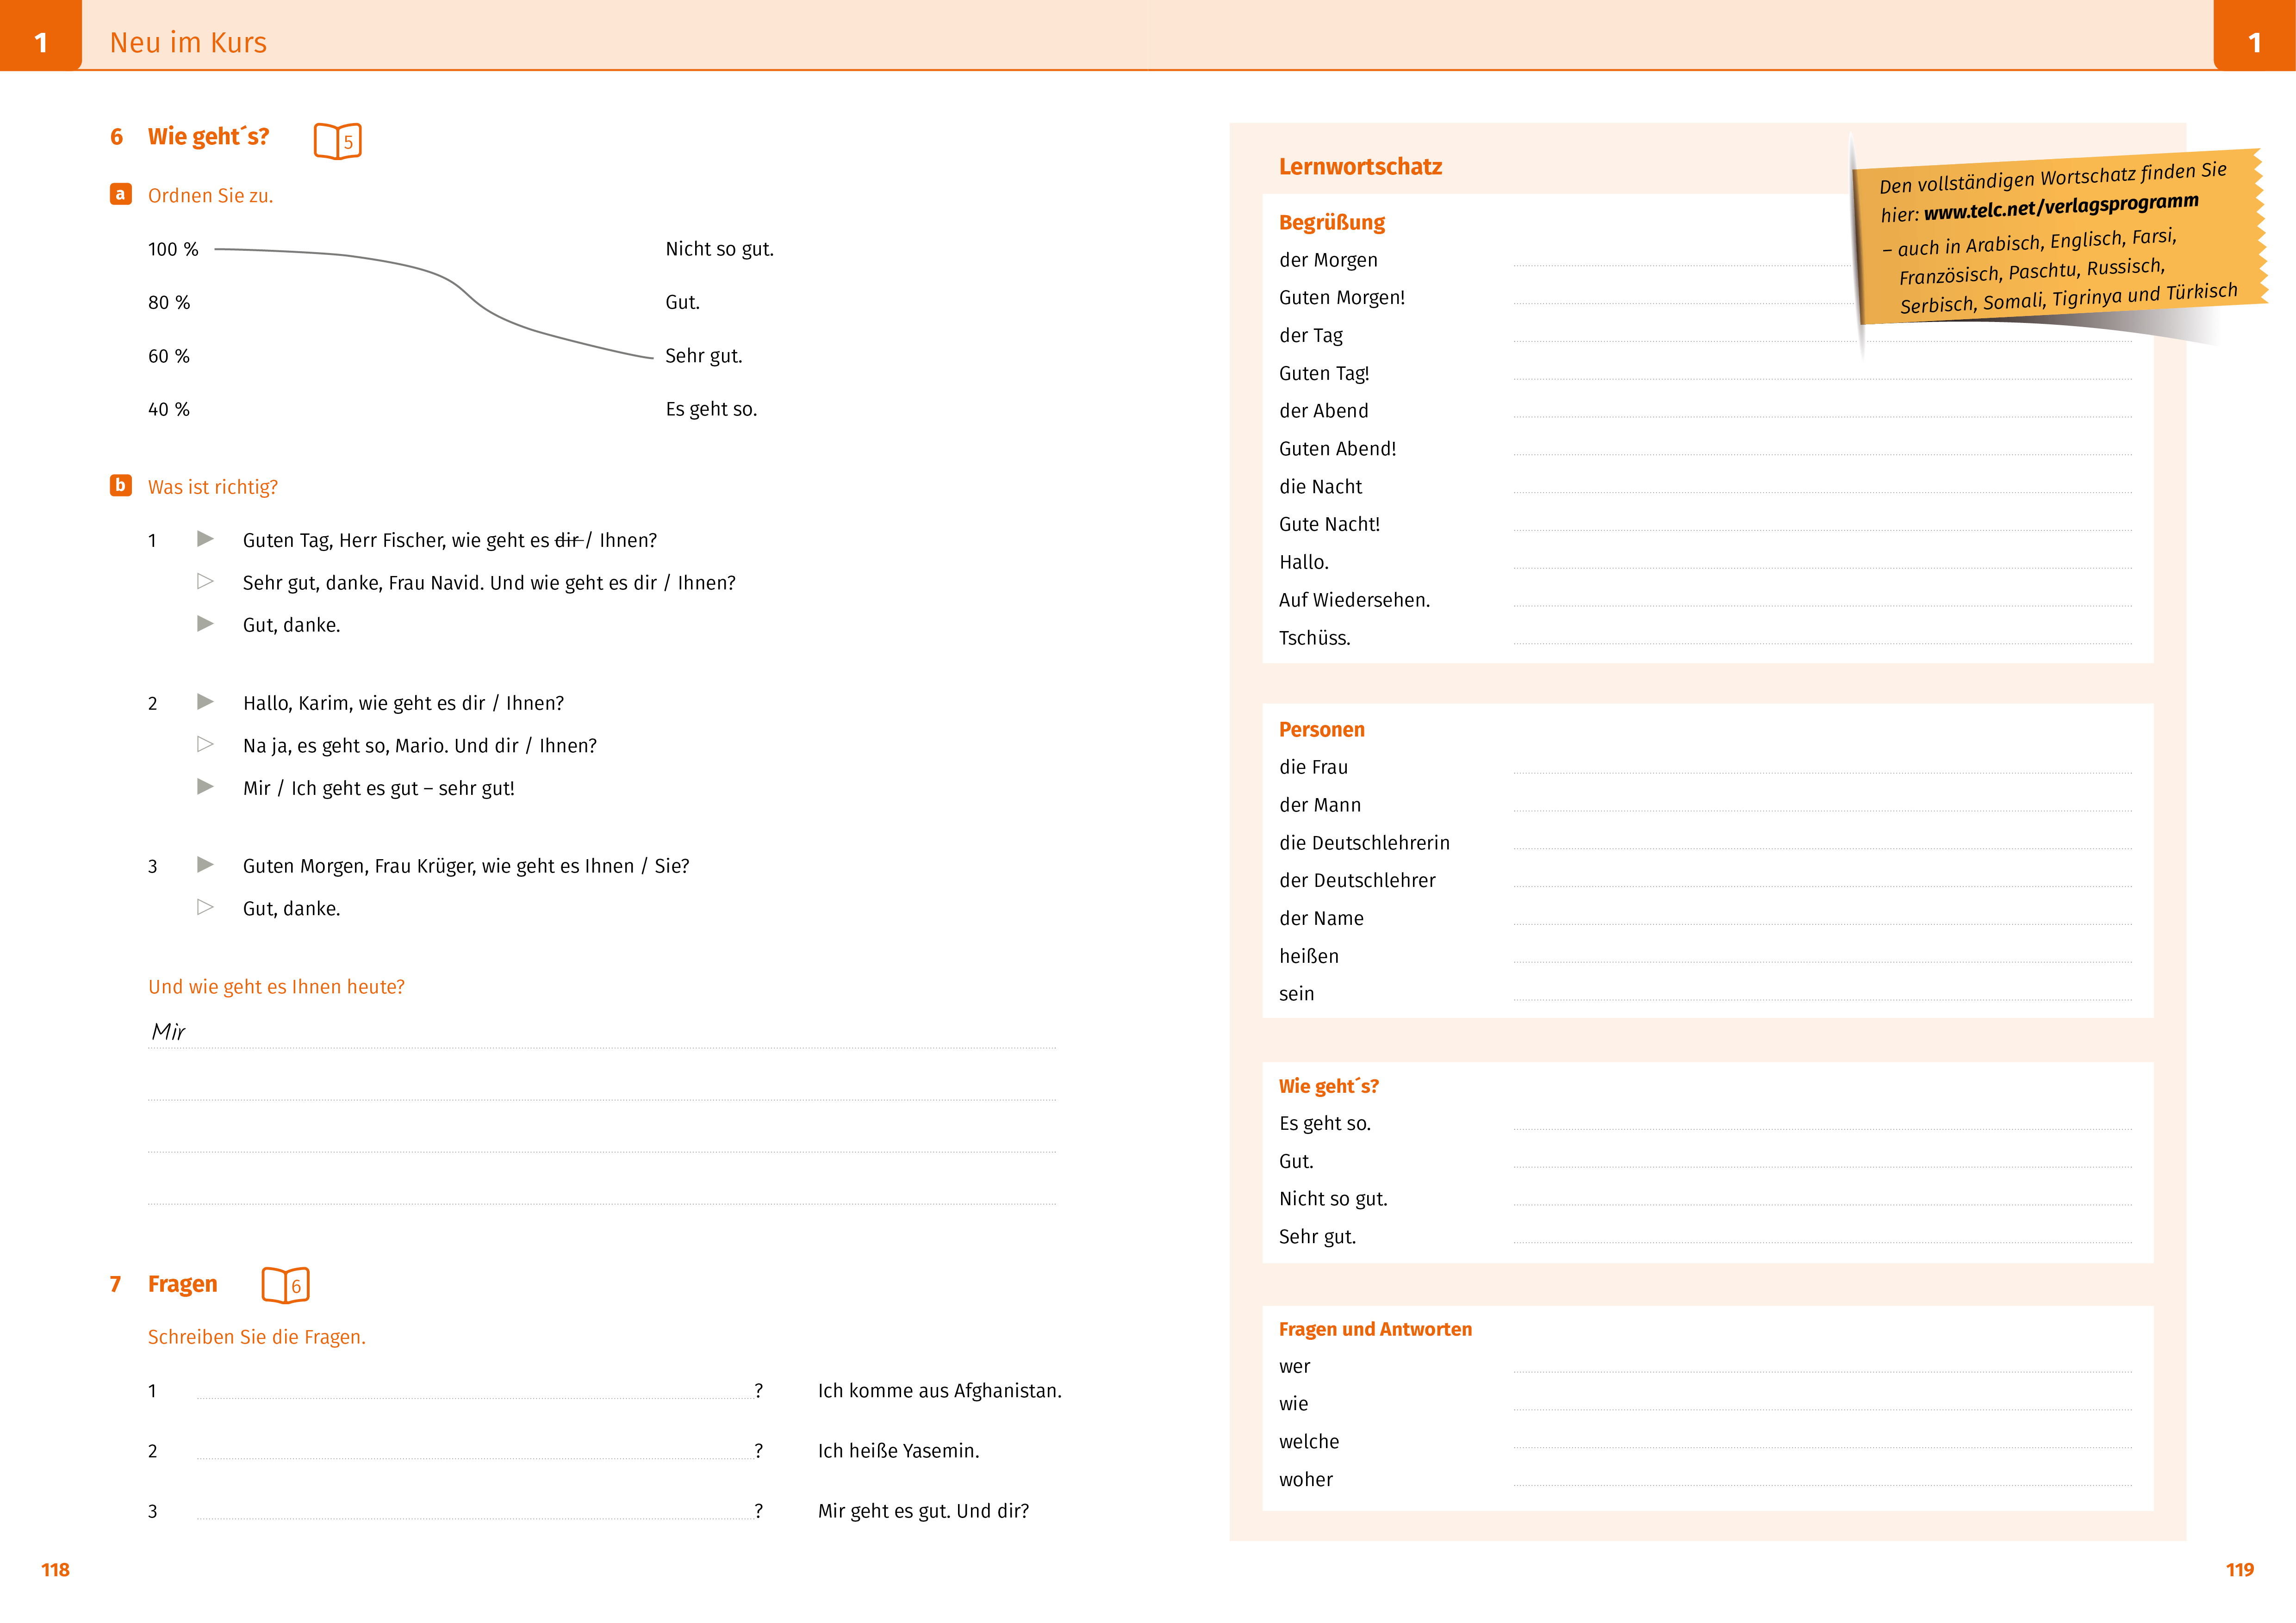The height and width of the screenshot is (1623, 2296).
Task: Click the filled triangle before 'Guten Morgen, Frau Krüger'
Action: click(205, 864)
